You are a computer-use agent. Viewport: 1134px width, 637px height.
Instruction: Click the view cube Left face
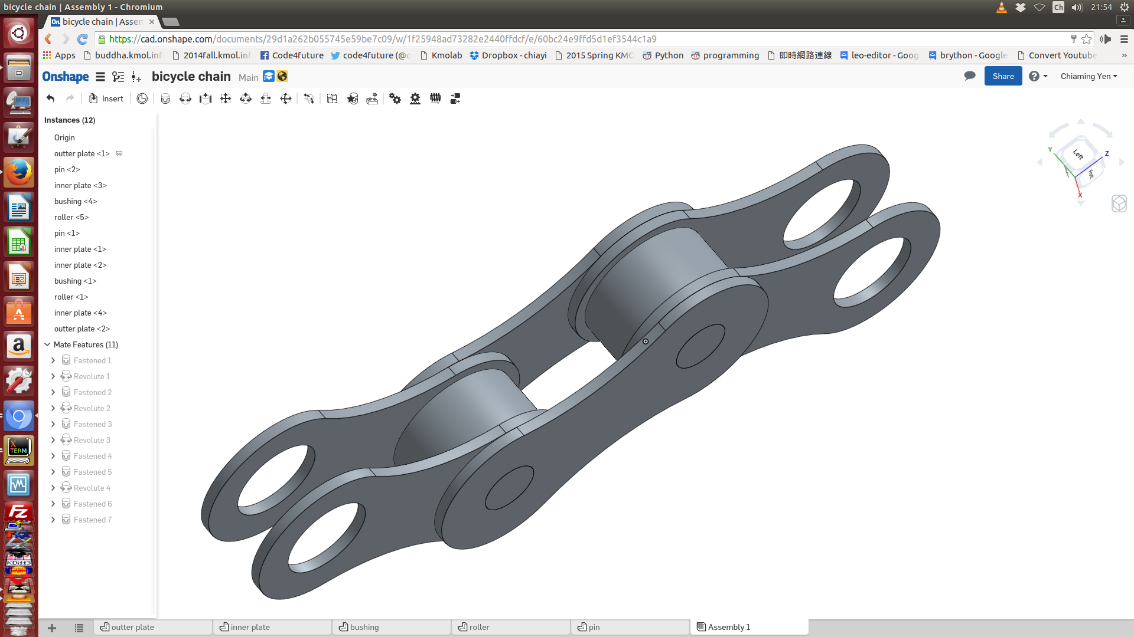click(x=1078, y=154)
